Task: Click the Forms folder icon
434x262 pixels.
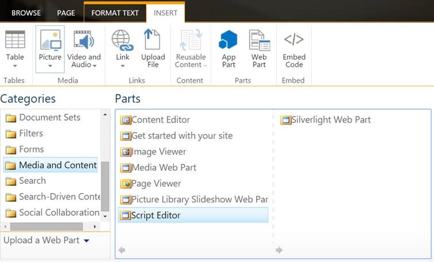Action: click(x=11, y=150)
